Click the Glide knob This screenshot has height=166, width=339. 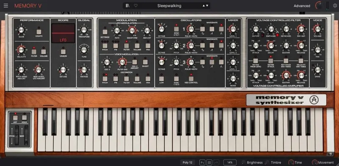point(21,30)
